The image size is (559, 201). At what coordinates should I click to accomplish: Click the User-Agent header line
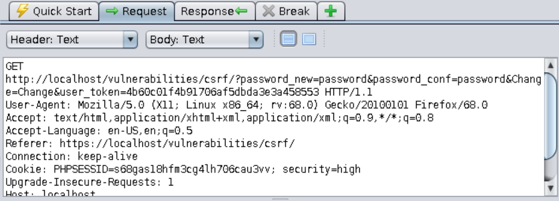pyautogui.click(x=246, y=105)
